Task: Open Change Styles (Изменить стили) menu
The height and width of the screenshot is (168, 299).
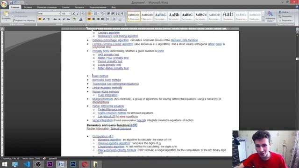Action: tap(270, 16)
